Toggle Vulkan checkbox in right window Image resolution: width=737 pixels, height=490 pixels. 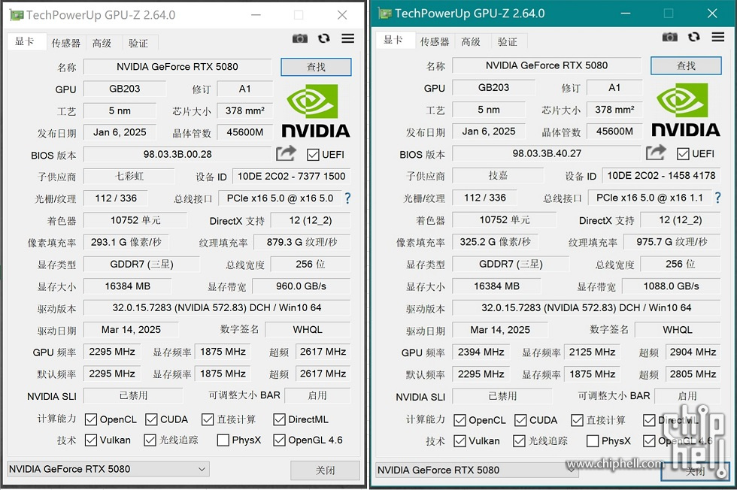pos(459,441)
